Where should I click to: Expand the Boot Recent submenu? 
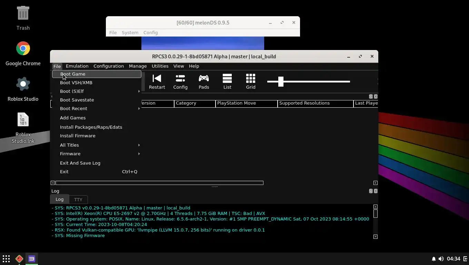[x=97, y=108]
